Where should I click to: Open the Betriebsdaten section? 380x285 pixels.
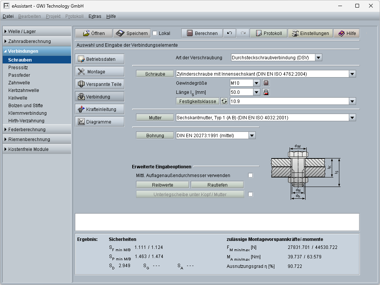(100, 59)
